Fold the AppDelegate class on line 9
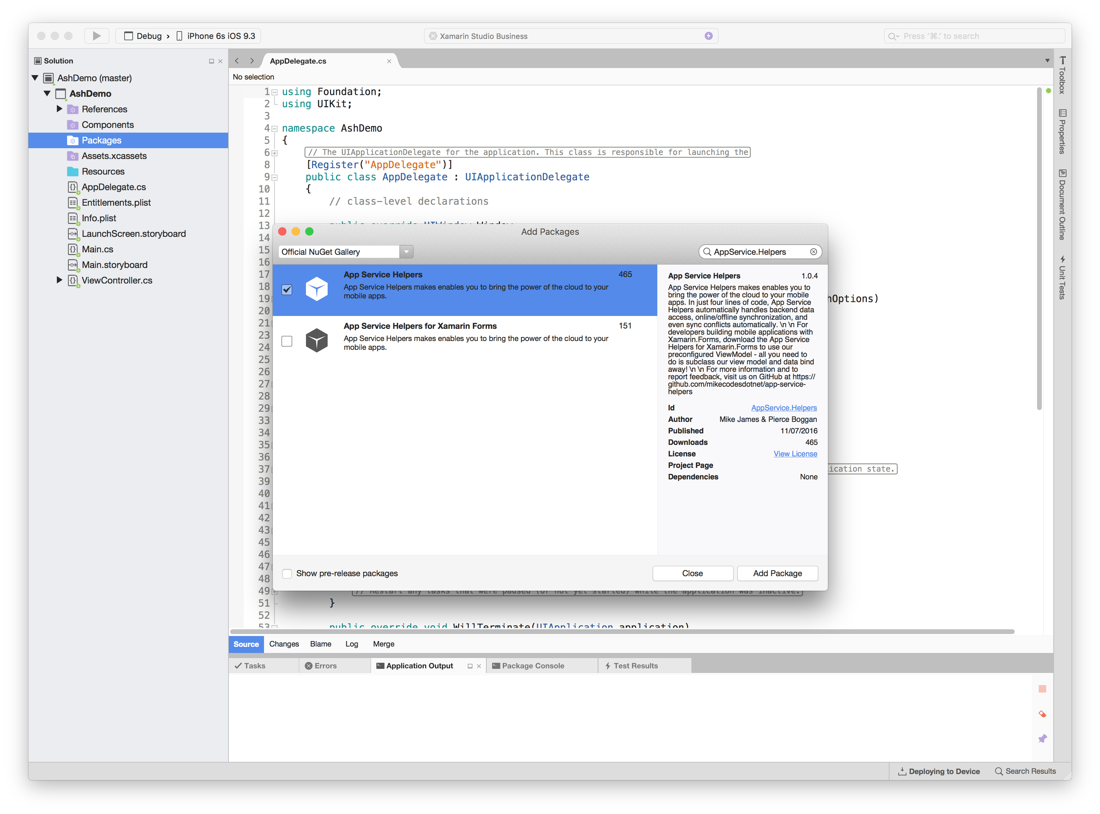1100x814 pixels. 274,177
